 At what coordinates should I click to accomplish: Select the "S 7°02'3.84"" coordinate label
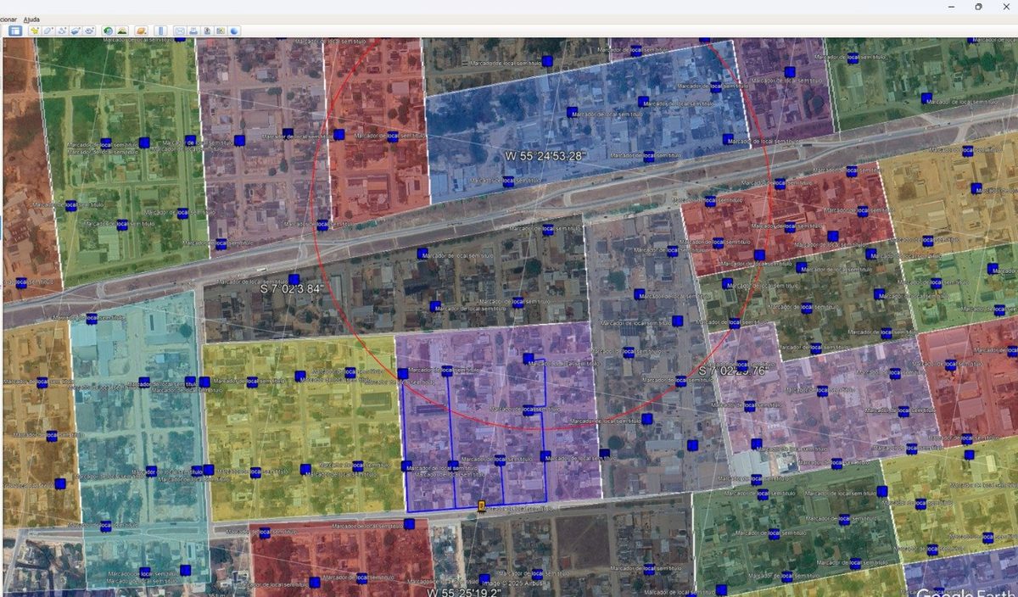[292, 288]
